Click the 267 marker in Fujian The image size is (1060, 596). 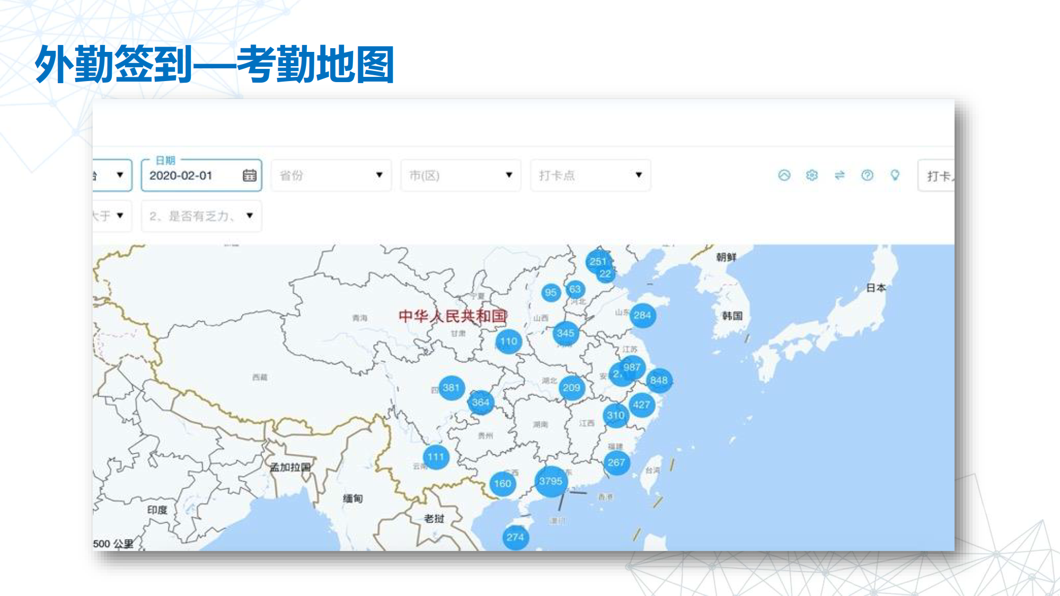616,462
